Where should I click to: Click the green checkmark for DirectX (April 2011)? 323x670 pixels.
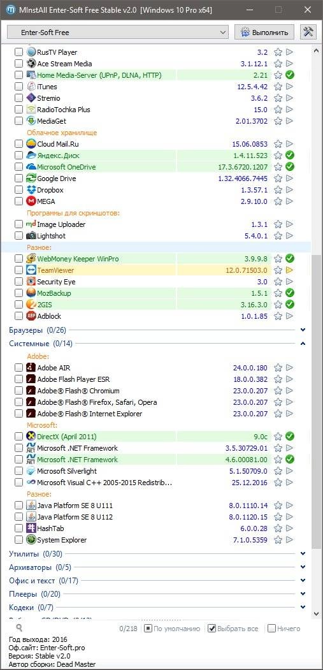click(x=290, y=437)
